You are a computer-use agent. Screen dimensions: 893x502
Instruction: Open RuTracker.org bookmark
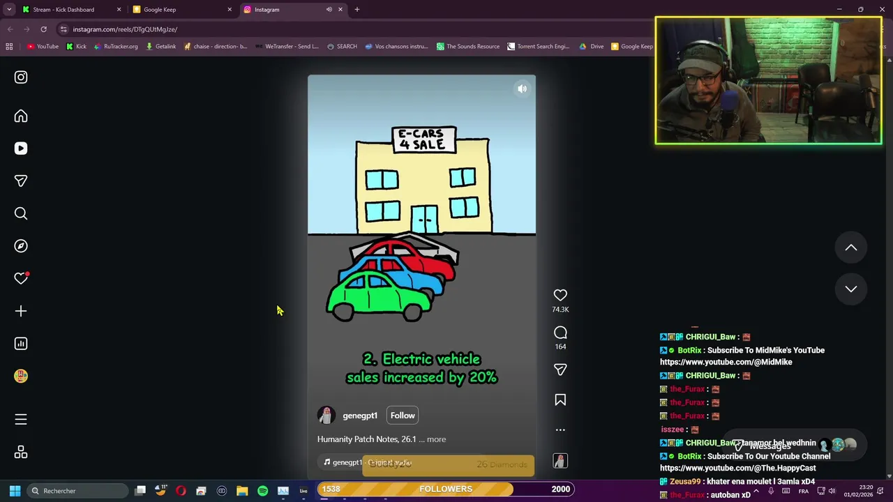click(116, 47)
